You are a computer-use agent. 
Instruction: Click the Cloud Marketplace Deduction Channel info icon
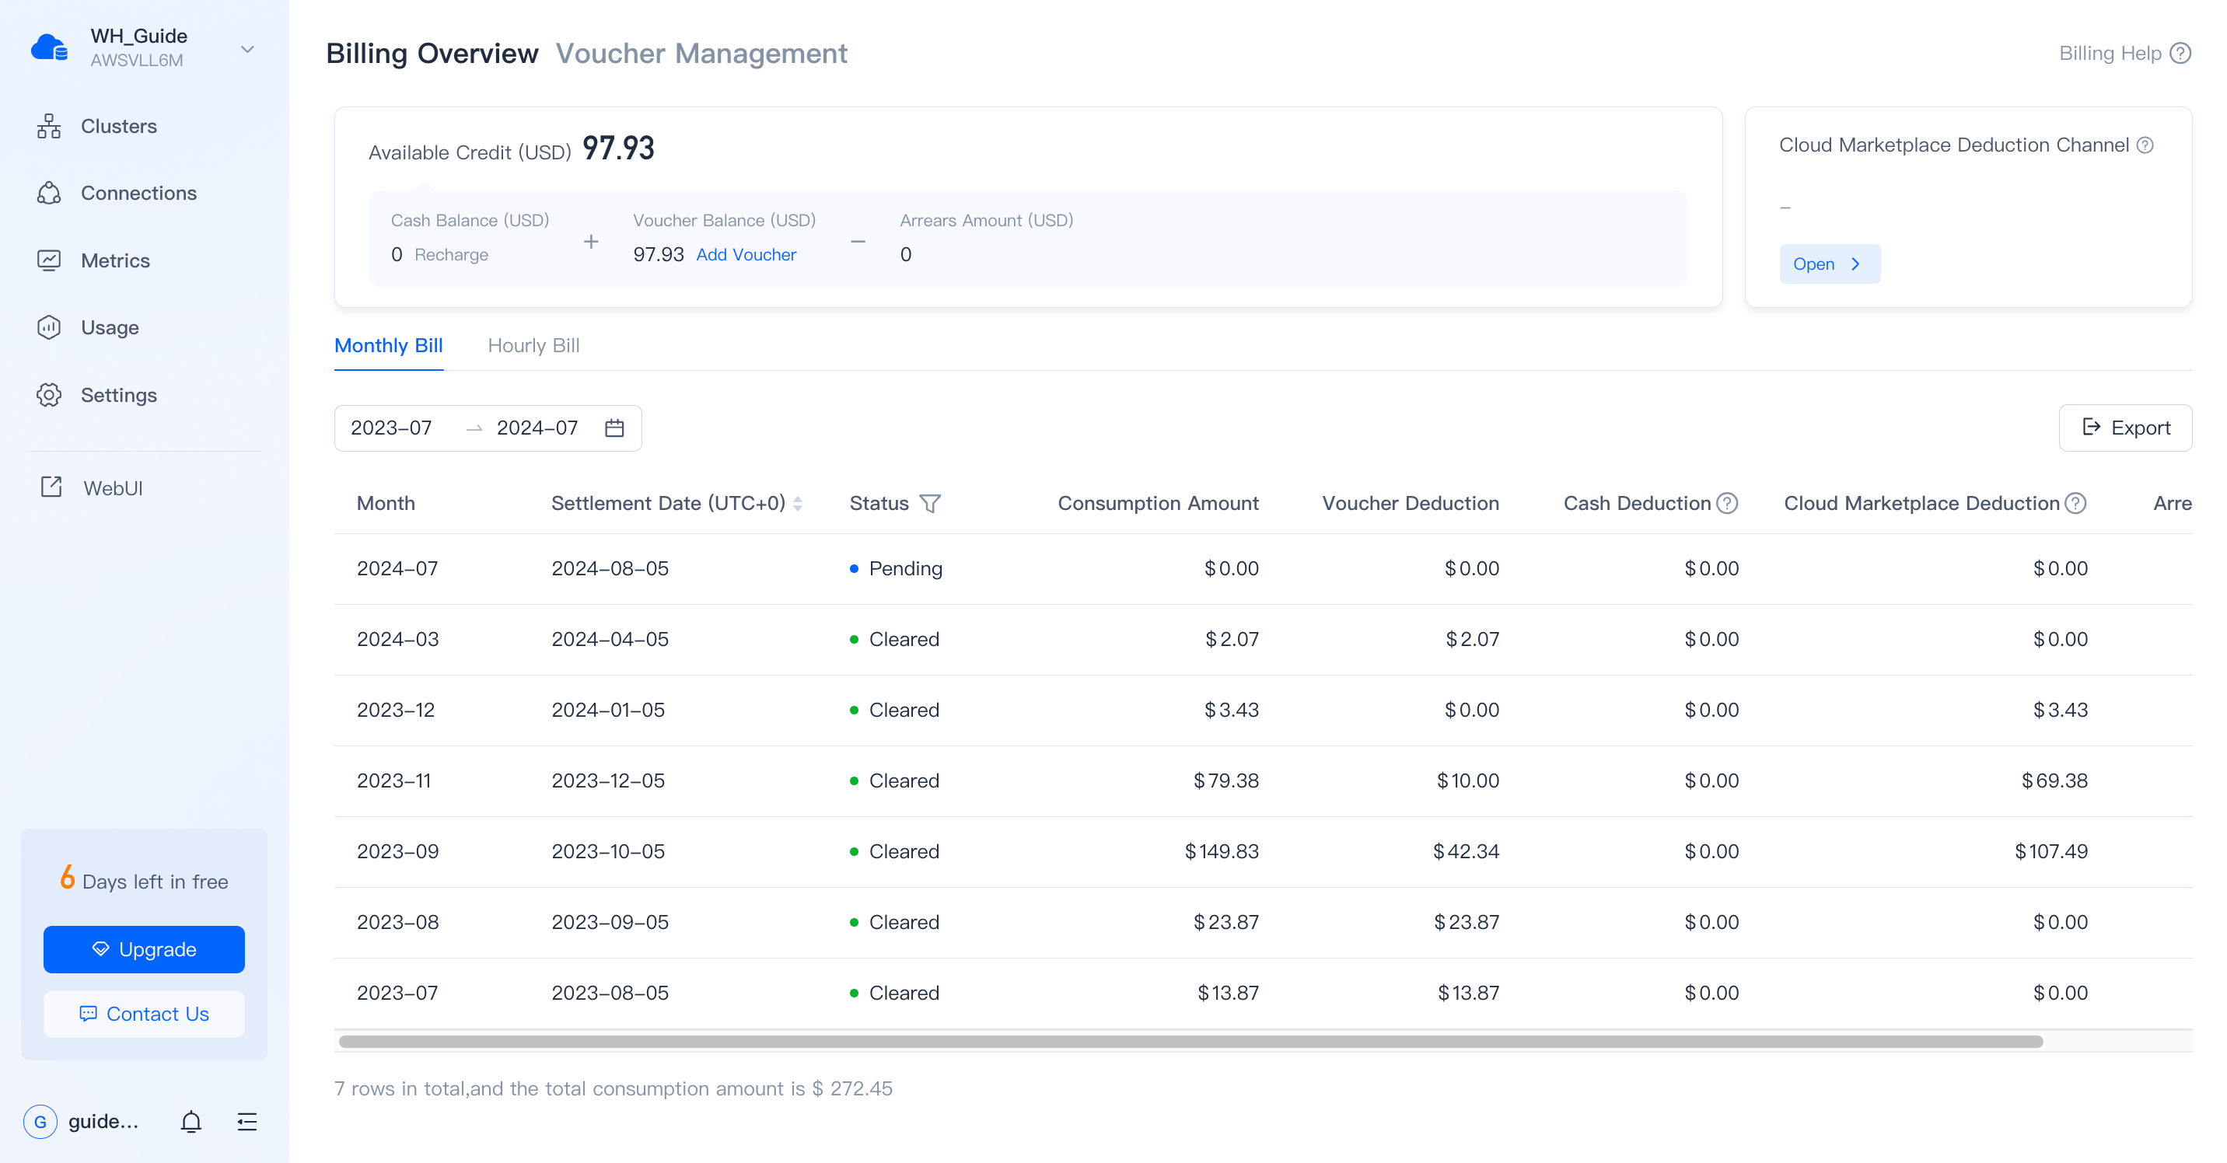click(2145, 145)
